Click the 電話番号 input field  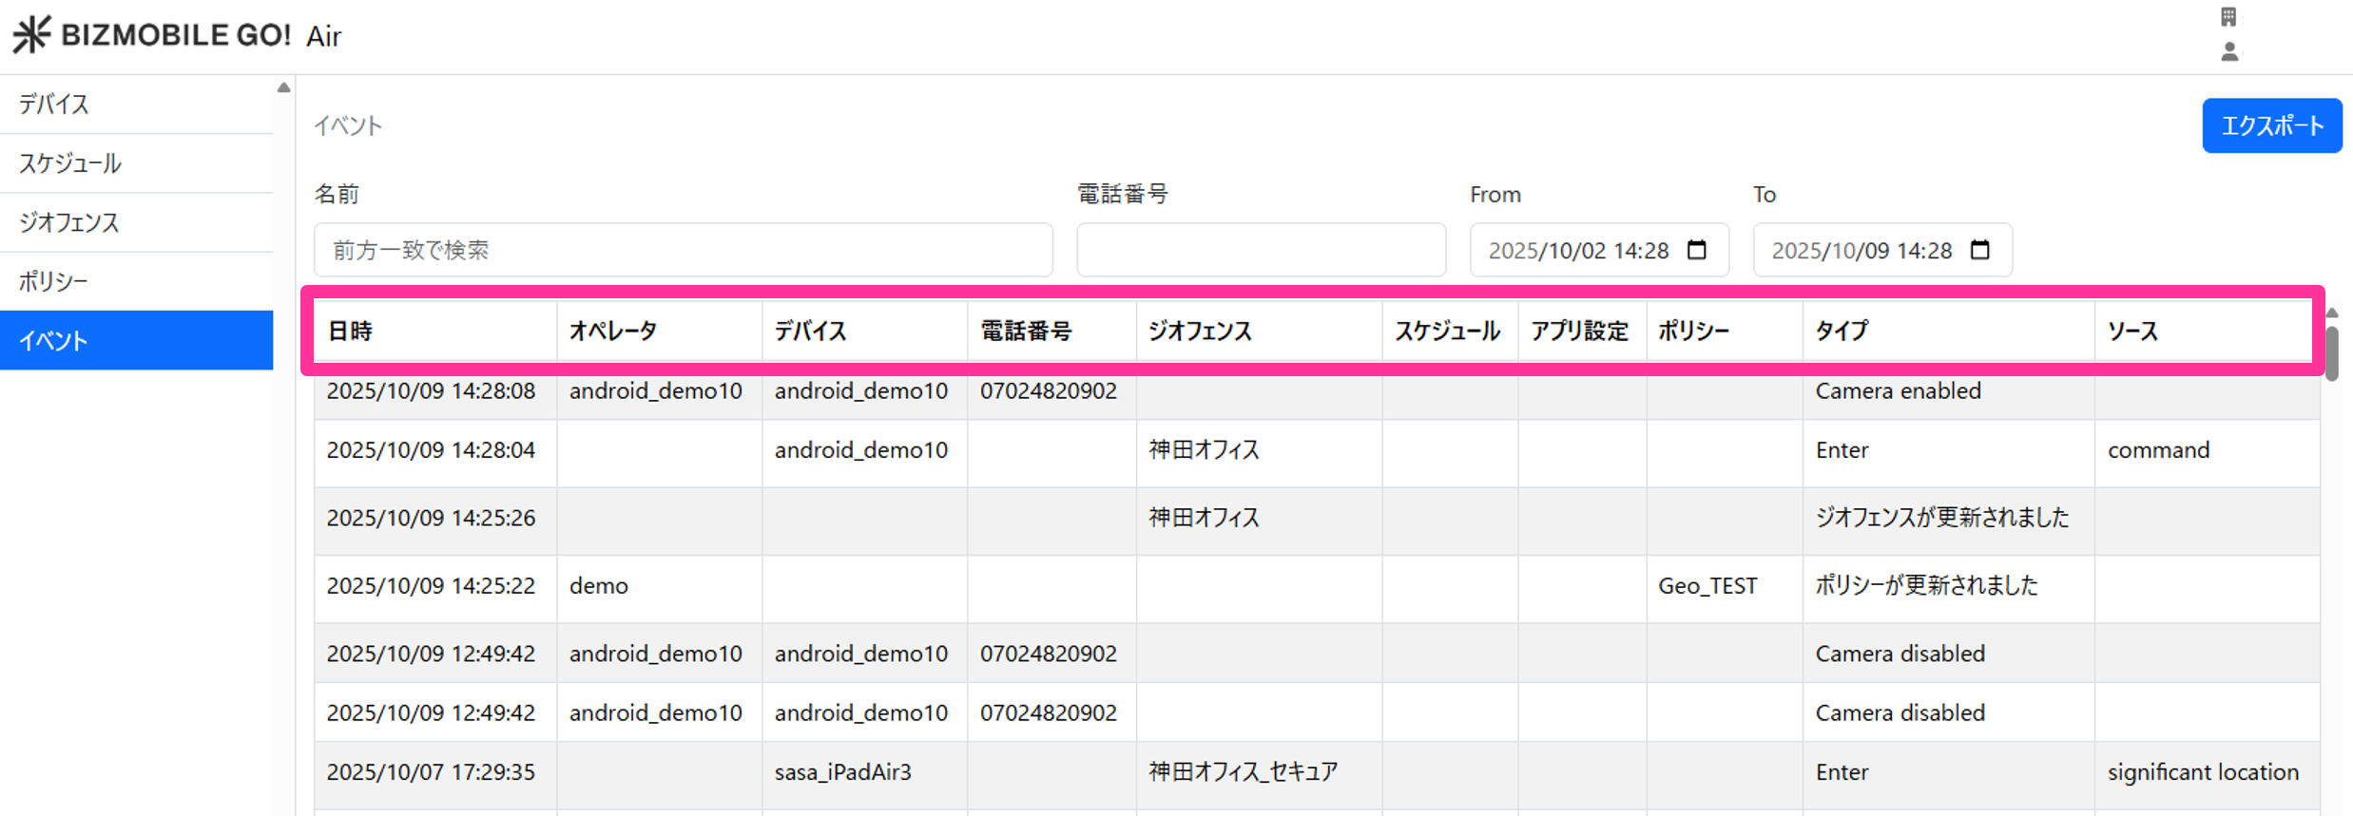click(x=1261, y=250)
